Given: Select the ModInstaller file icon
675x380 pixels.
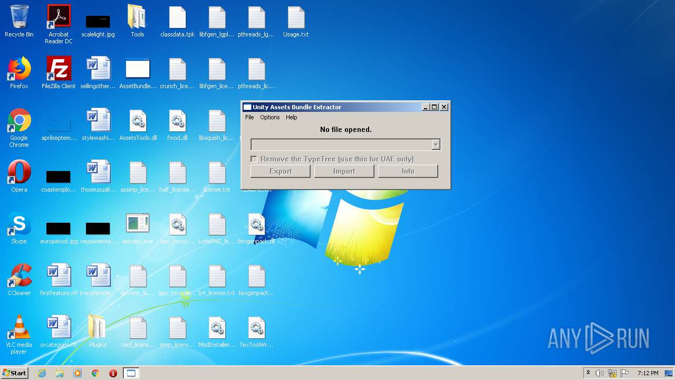Looking at the screenshot, I should coord(217,331).
